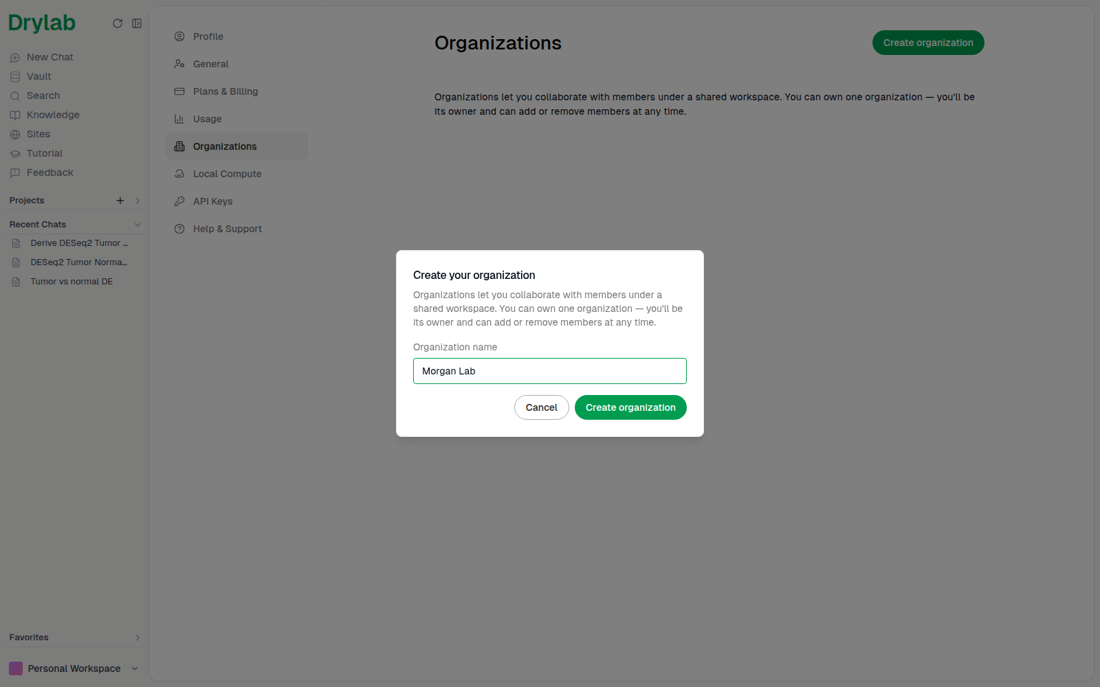Open the Personal Workspace switcher dropdown
The image size is (1100, 687).
click(x=74, y=668)
